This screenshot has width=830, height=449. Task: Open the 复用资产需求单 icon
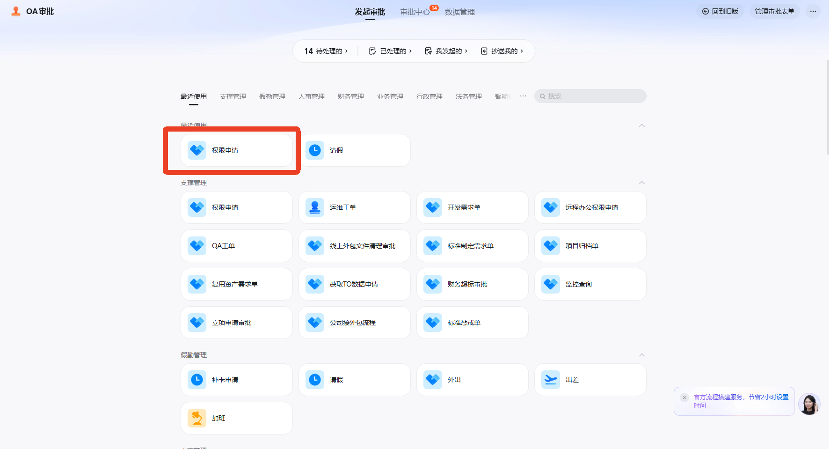coord(197,284)
